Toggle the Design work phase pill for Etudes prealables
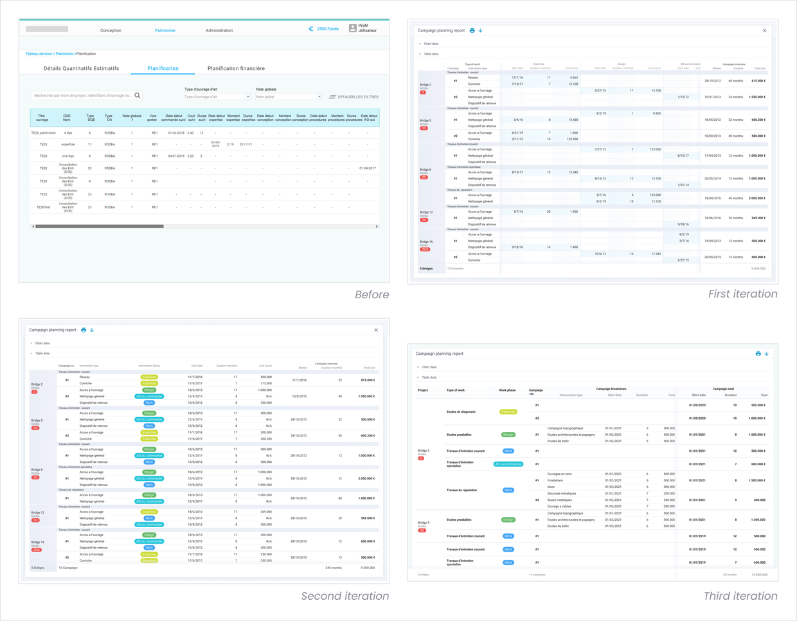Viewport: 797px width, 621px height. [508, 435]
